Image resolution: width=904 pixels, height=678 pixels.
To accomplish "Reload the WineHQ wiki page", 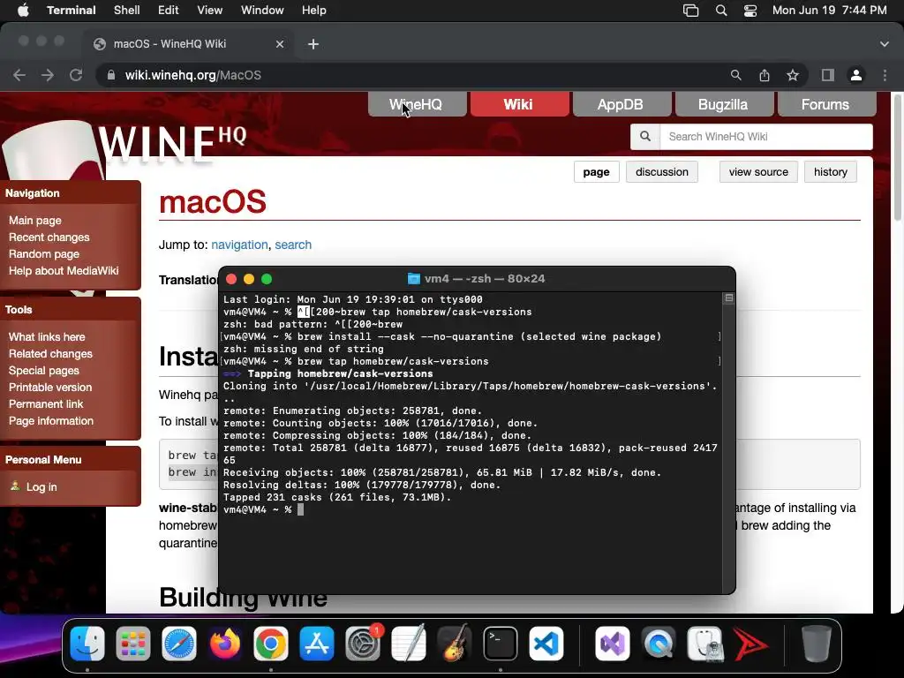I will coord(76,75).
